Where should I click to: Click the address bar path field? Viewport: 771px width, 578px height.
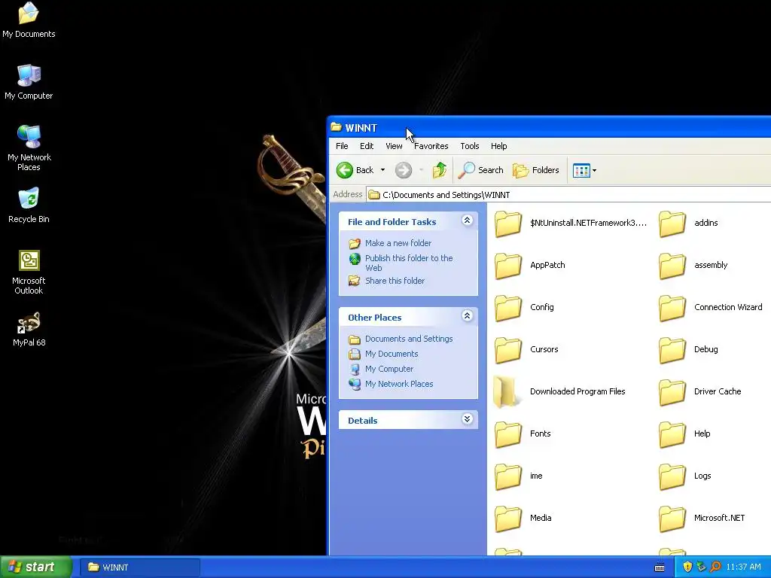coord(568,195)
